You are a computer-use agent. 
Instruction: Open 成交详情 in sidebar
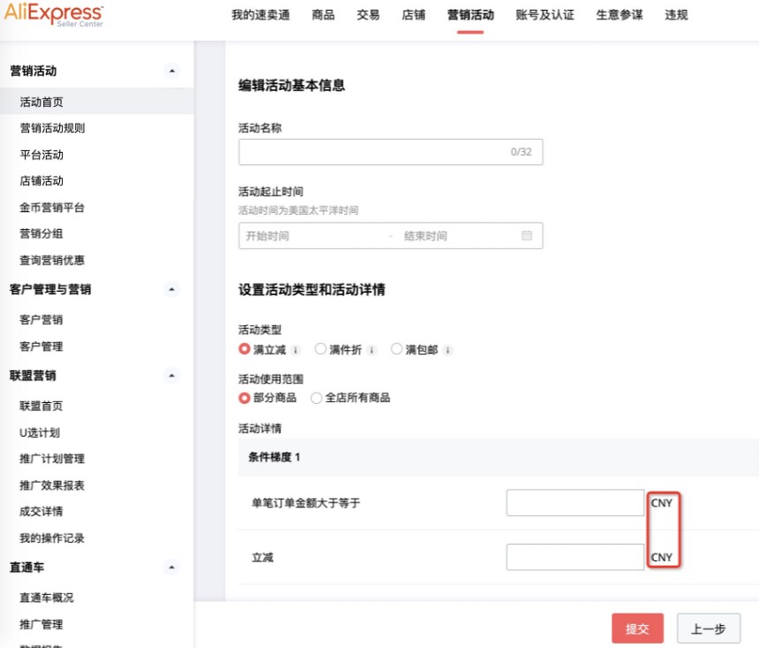pos(42,512)
